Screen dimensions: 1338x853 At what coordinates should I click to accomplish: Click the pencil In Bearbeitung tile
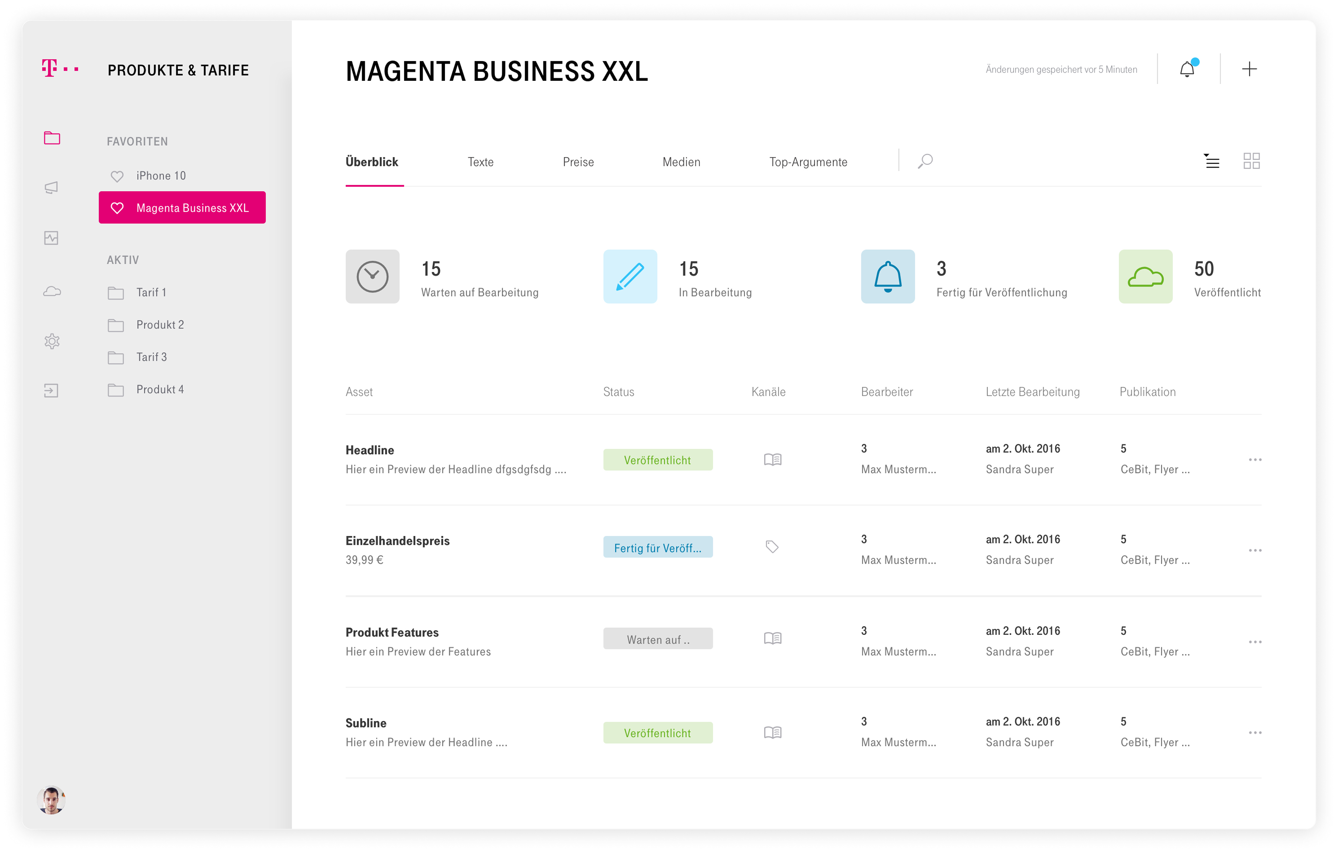pyautogui.click(x=630, y=276)
